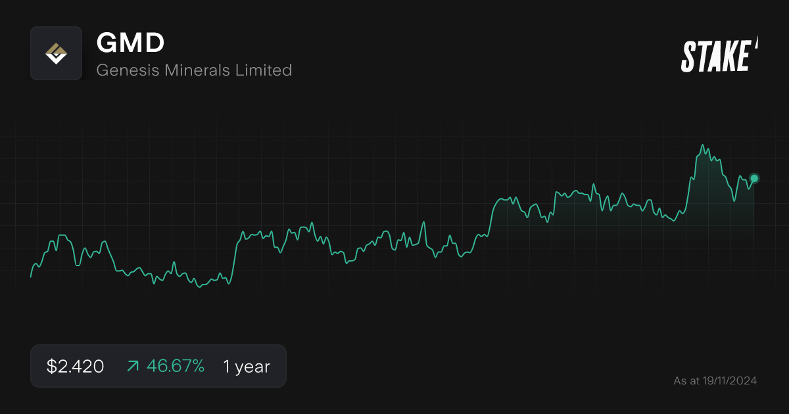Click the price summary pill at the bottom
This screenshot has height=414, width=789.
point(158,366)
